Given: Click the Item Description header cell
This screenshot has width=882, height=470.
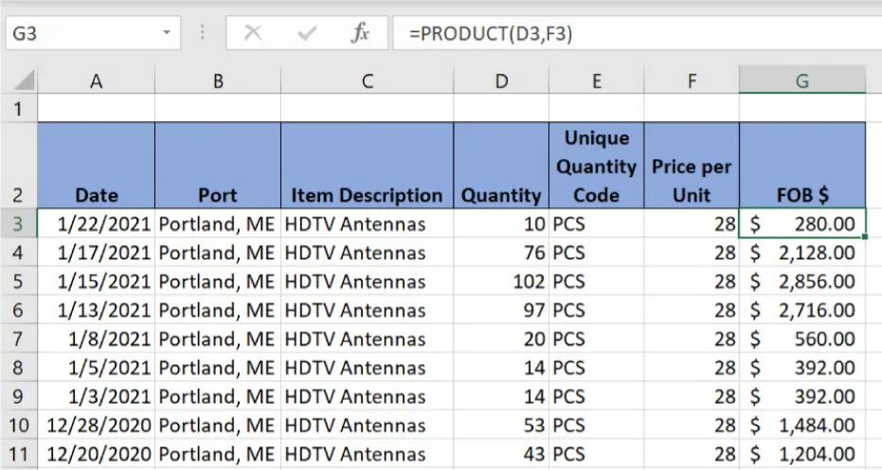Looking at the screenshot, I should (x=367, y=165).
